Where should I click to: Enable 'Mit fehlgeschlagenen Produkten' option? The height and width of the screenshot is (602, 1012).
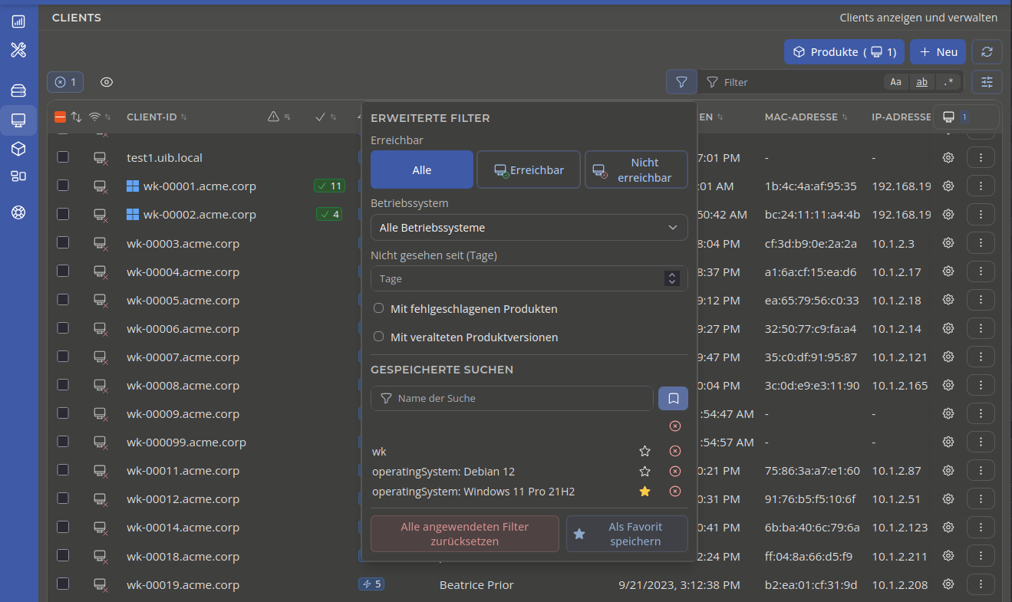tap(378, 308)
